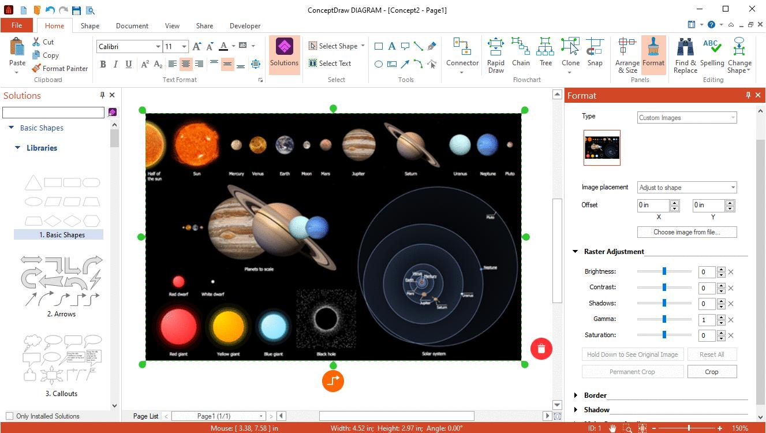
Task: Enable Only Installed Solutions checkbox
Action: 9,416
